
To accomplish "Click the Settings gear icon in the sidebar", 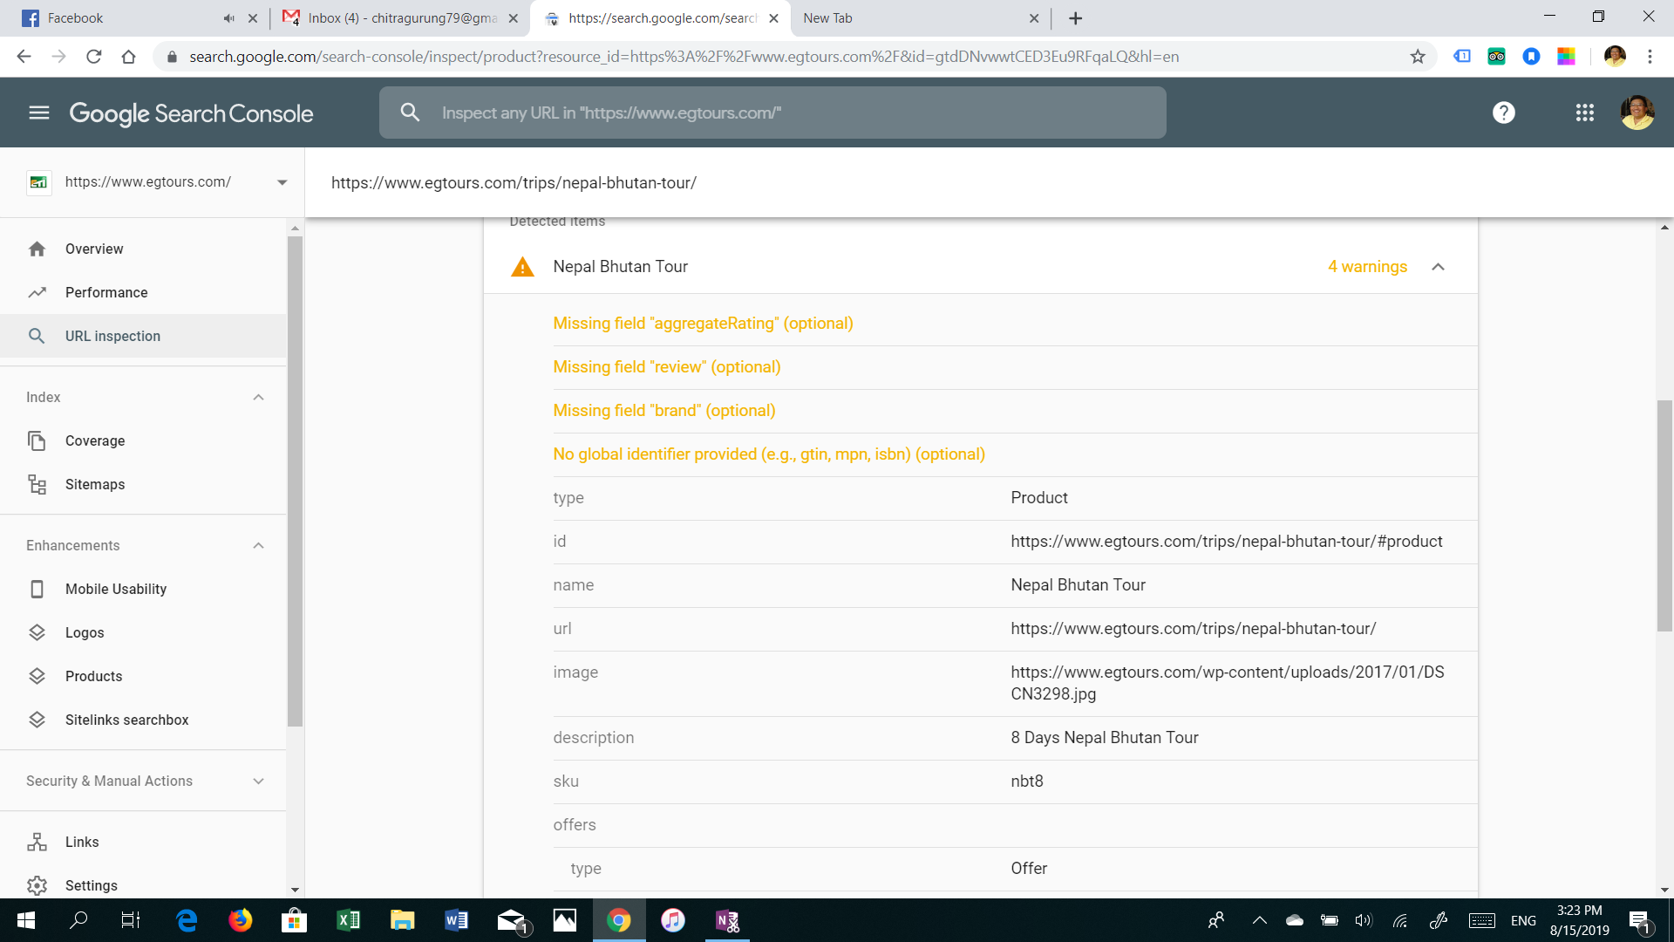I will [x=37, y=885].
